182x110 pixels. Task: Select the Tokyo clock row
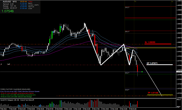point(26,1)
